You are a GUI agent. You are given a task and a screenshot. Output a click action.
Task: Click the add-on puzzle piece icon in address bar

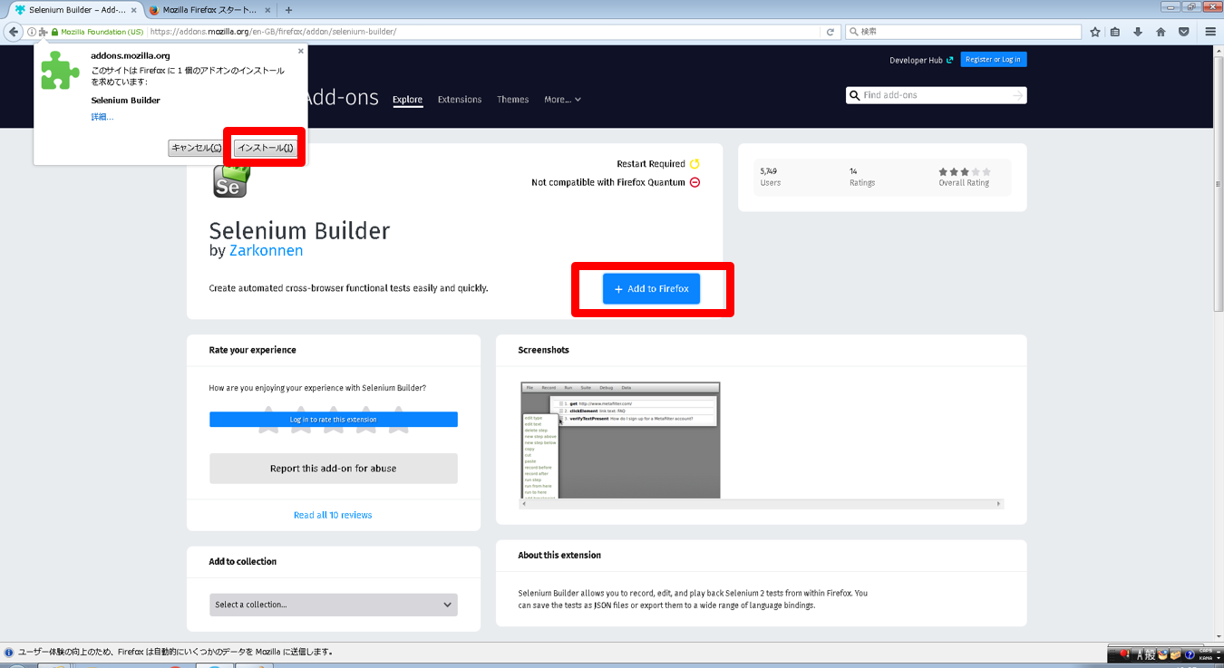coord(43,32)
